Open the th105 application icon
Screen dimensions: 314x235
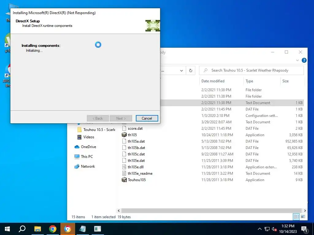point(124,135)
